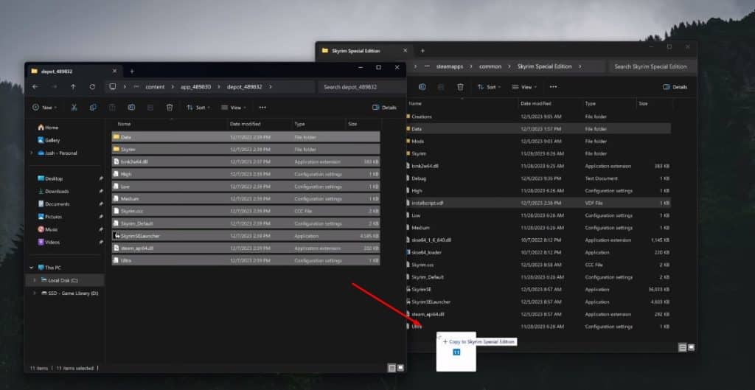Image resolution: width=755 pixels, height=390 pixels.
Task: Switch to details list view in depot_489832 status bar
Action: tap(392, 368)
